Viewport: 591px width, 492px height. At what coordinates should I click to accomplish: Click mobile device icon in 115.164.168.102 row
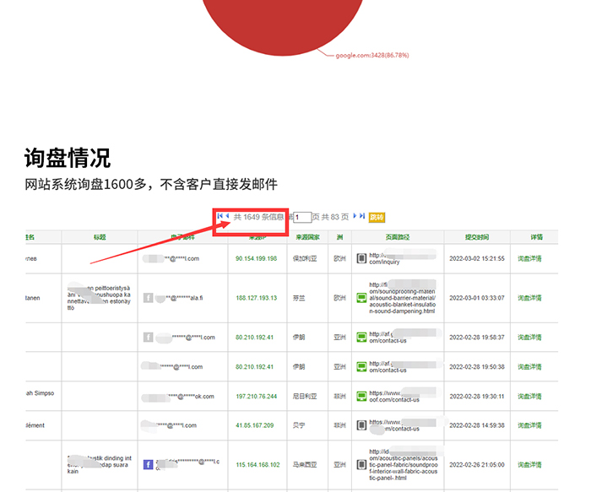(x=361, y=465)
